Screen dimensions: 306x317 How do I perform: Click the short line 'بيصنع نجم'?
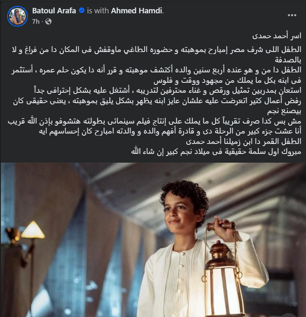(x=284, y=111)
